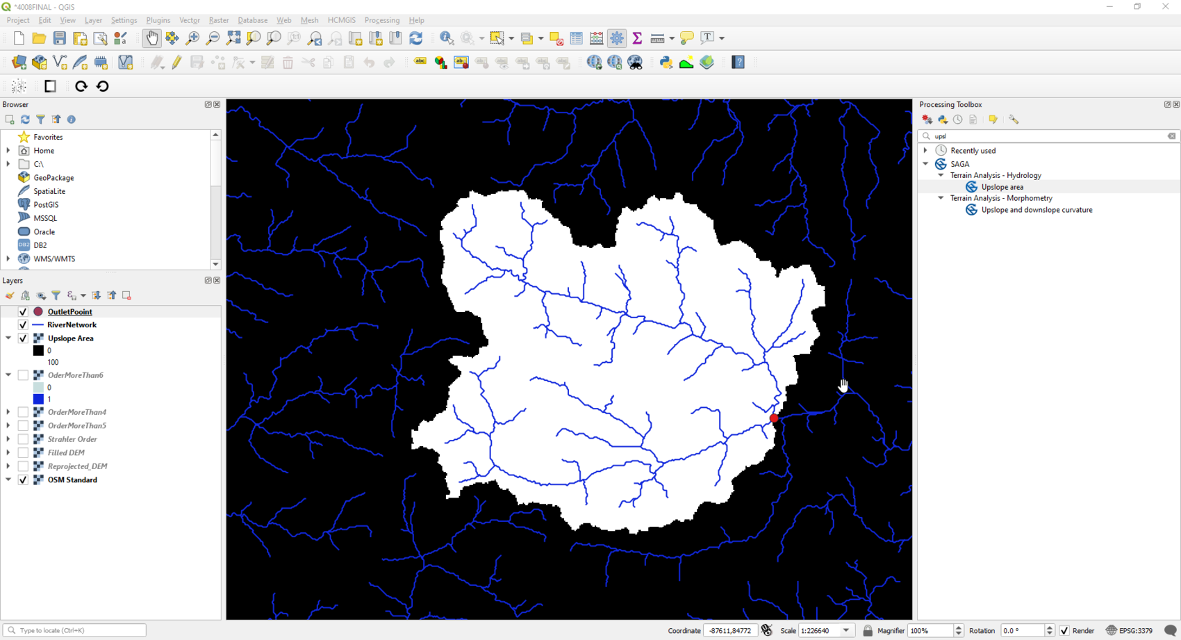Select the Pan Map tool

[x=151, y=38]
